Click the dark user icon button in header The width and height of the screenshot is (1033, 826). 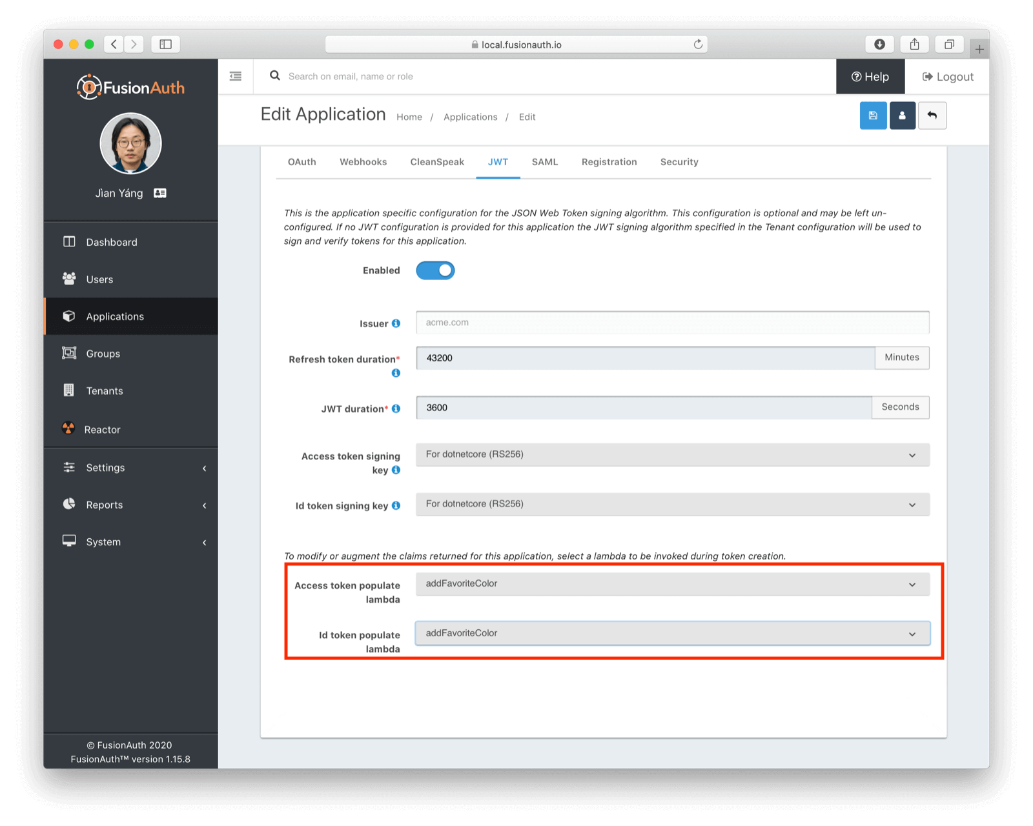click(902, 116)
